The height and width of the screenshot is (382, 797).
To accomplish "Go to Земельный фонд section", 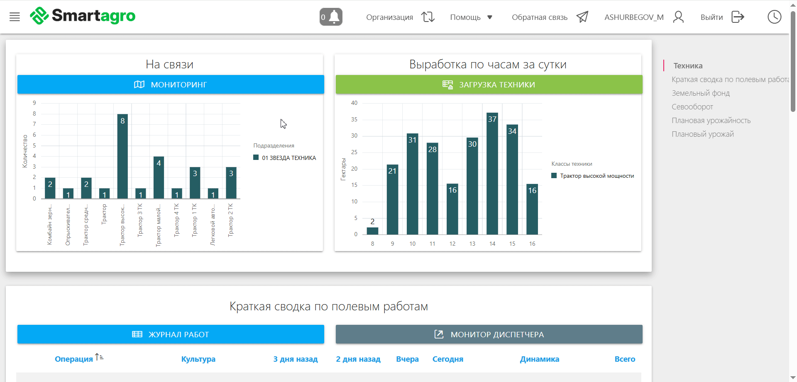I will pyautogui.click(x=700, y=93).
